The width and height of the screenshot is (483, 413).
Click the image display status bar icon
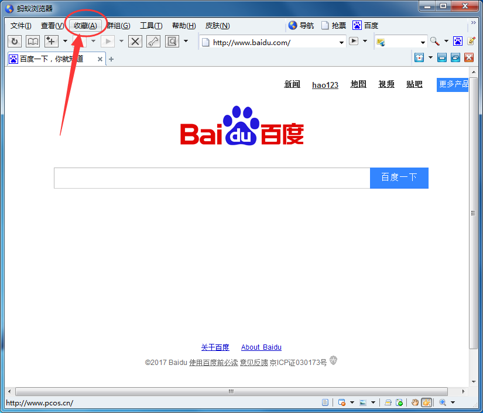pos(363,402)
